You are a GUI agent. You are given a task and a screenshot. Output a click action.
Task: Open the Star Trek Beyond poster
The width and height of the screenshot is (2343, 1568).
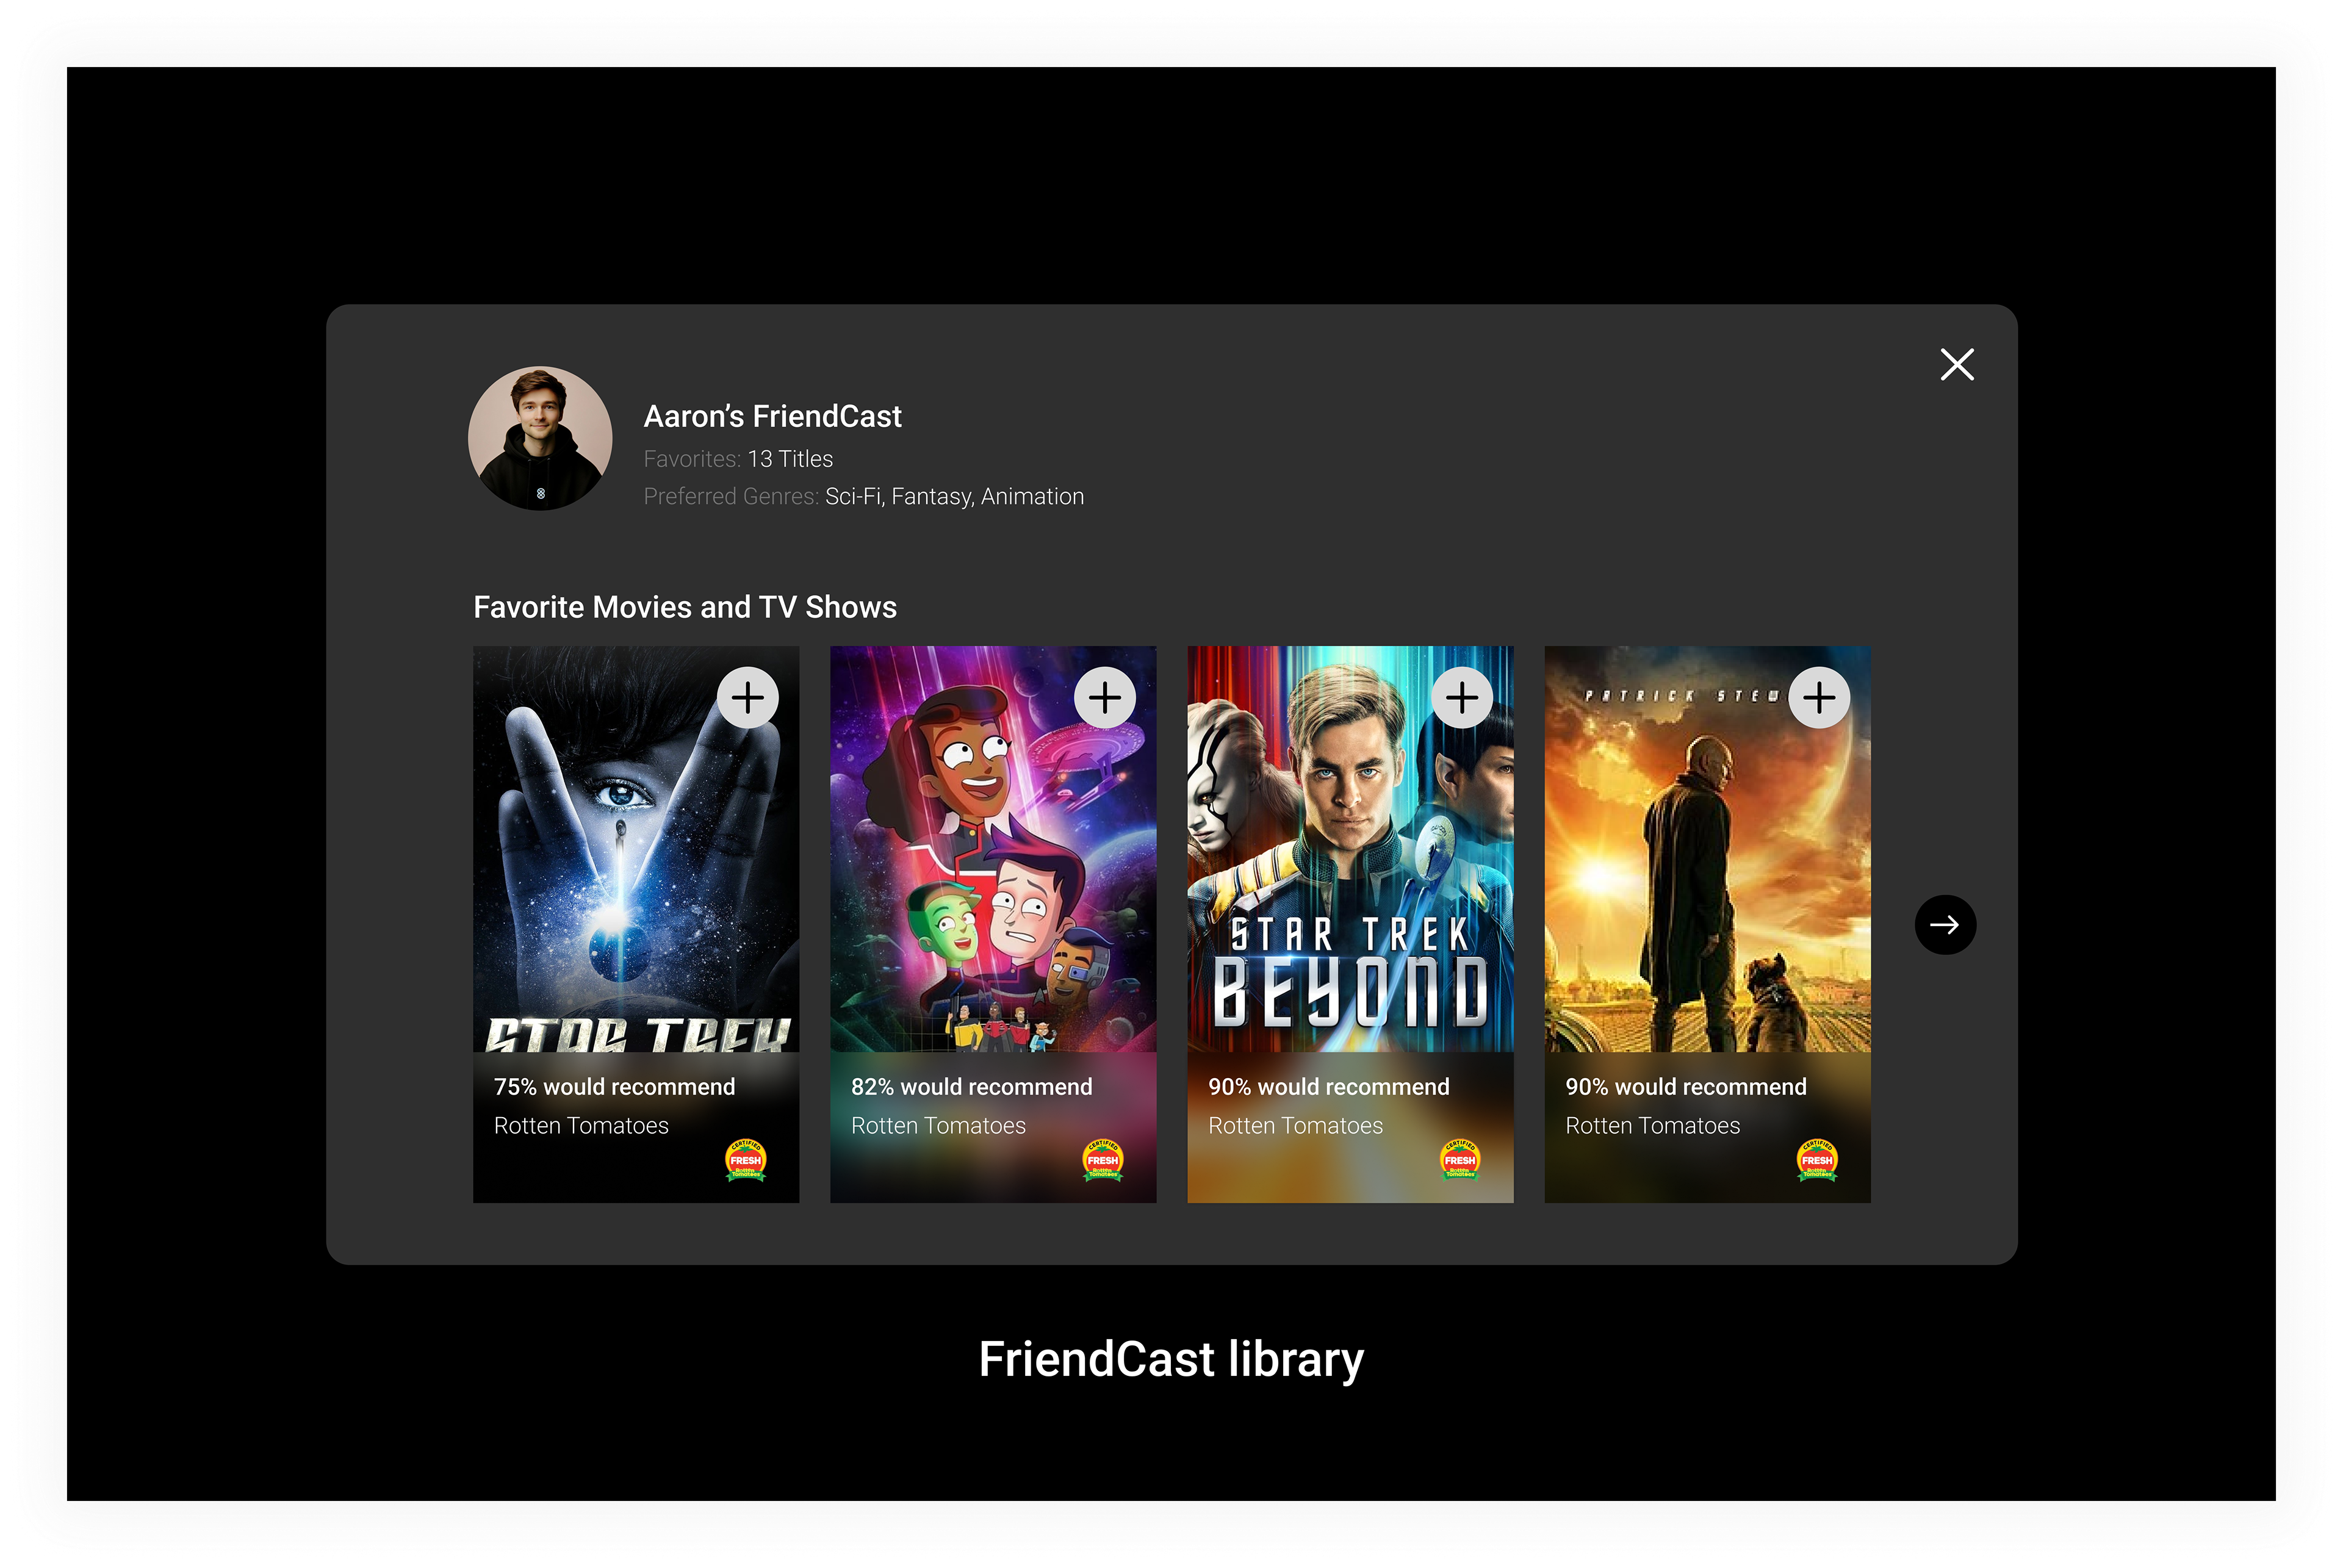(x=1350, y=848)
